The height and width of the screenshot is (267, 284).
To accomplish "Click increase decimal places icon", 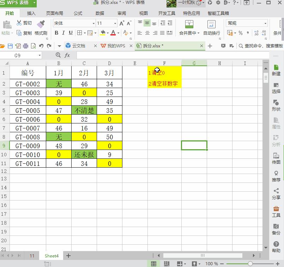I will (256, 33).
